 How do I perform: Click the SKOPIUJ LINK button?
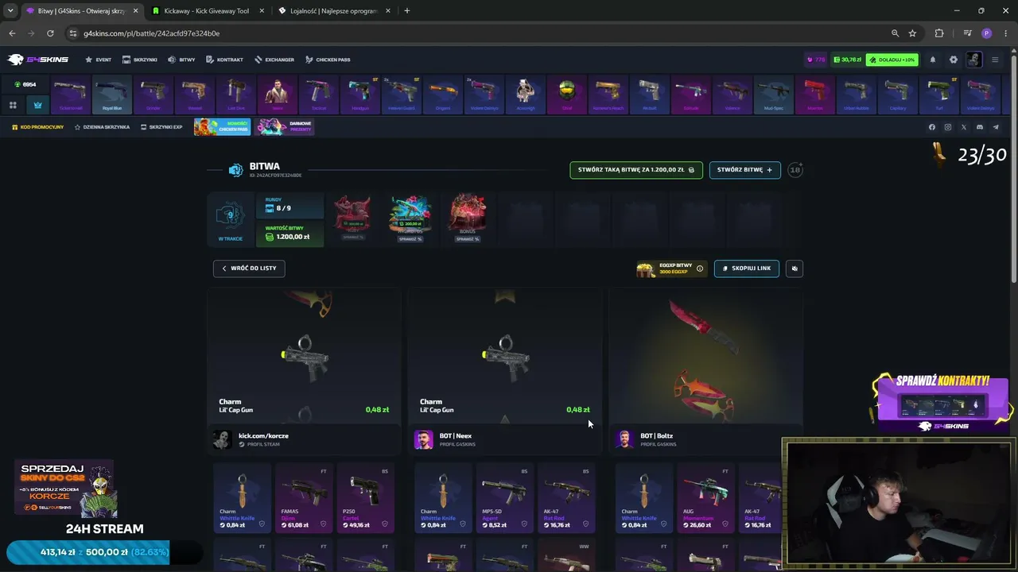click(747, 269)
